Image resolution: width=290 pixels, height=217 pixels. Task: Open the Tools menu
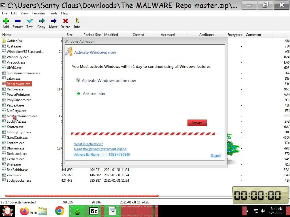coord(53,13)
